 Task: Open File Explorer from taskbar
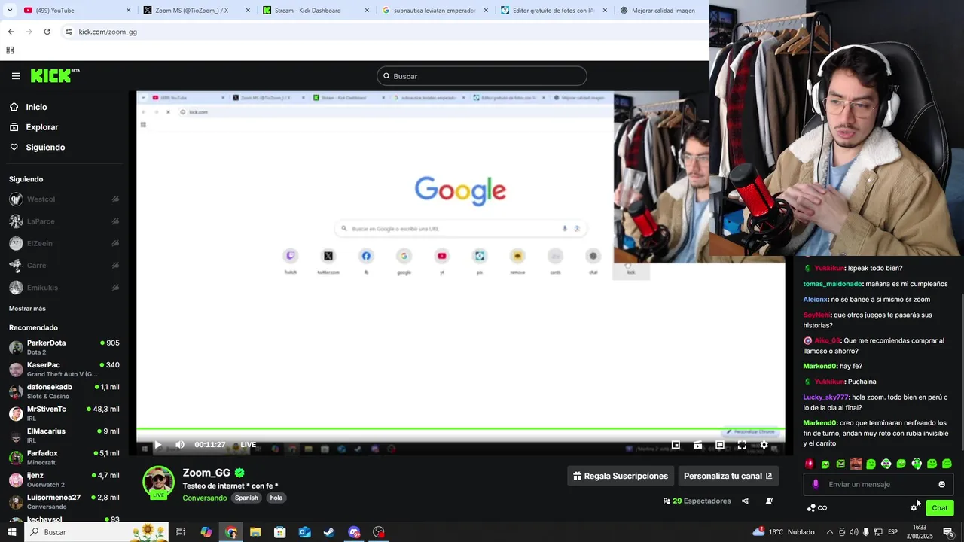255,532
